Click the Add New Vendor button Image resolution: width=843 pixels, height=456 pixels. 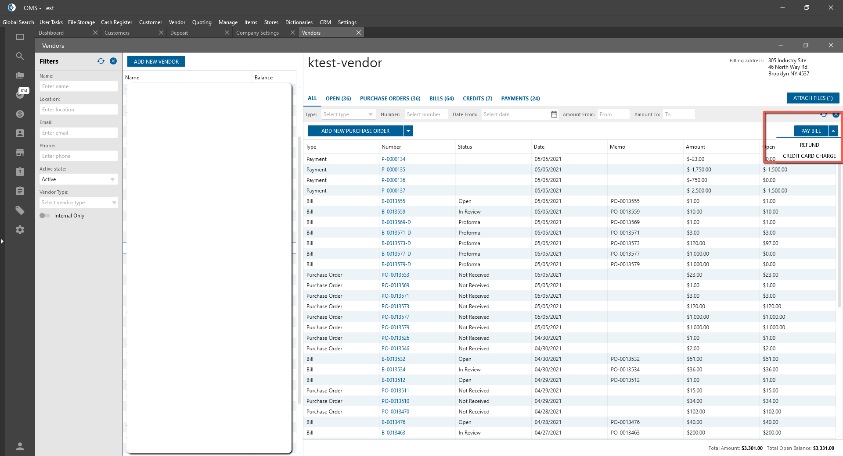point(156,62)
